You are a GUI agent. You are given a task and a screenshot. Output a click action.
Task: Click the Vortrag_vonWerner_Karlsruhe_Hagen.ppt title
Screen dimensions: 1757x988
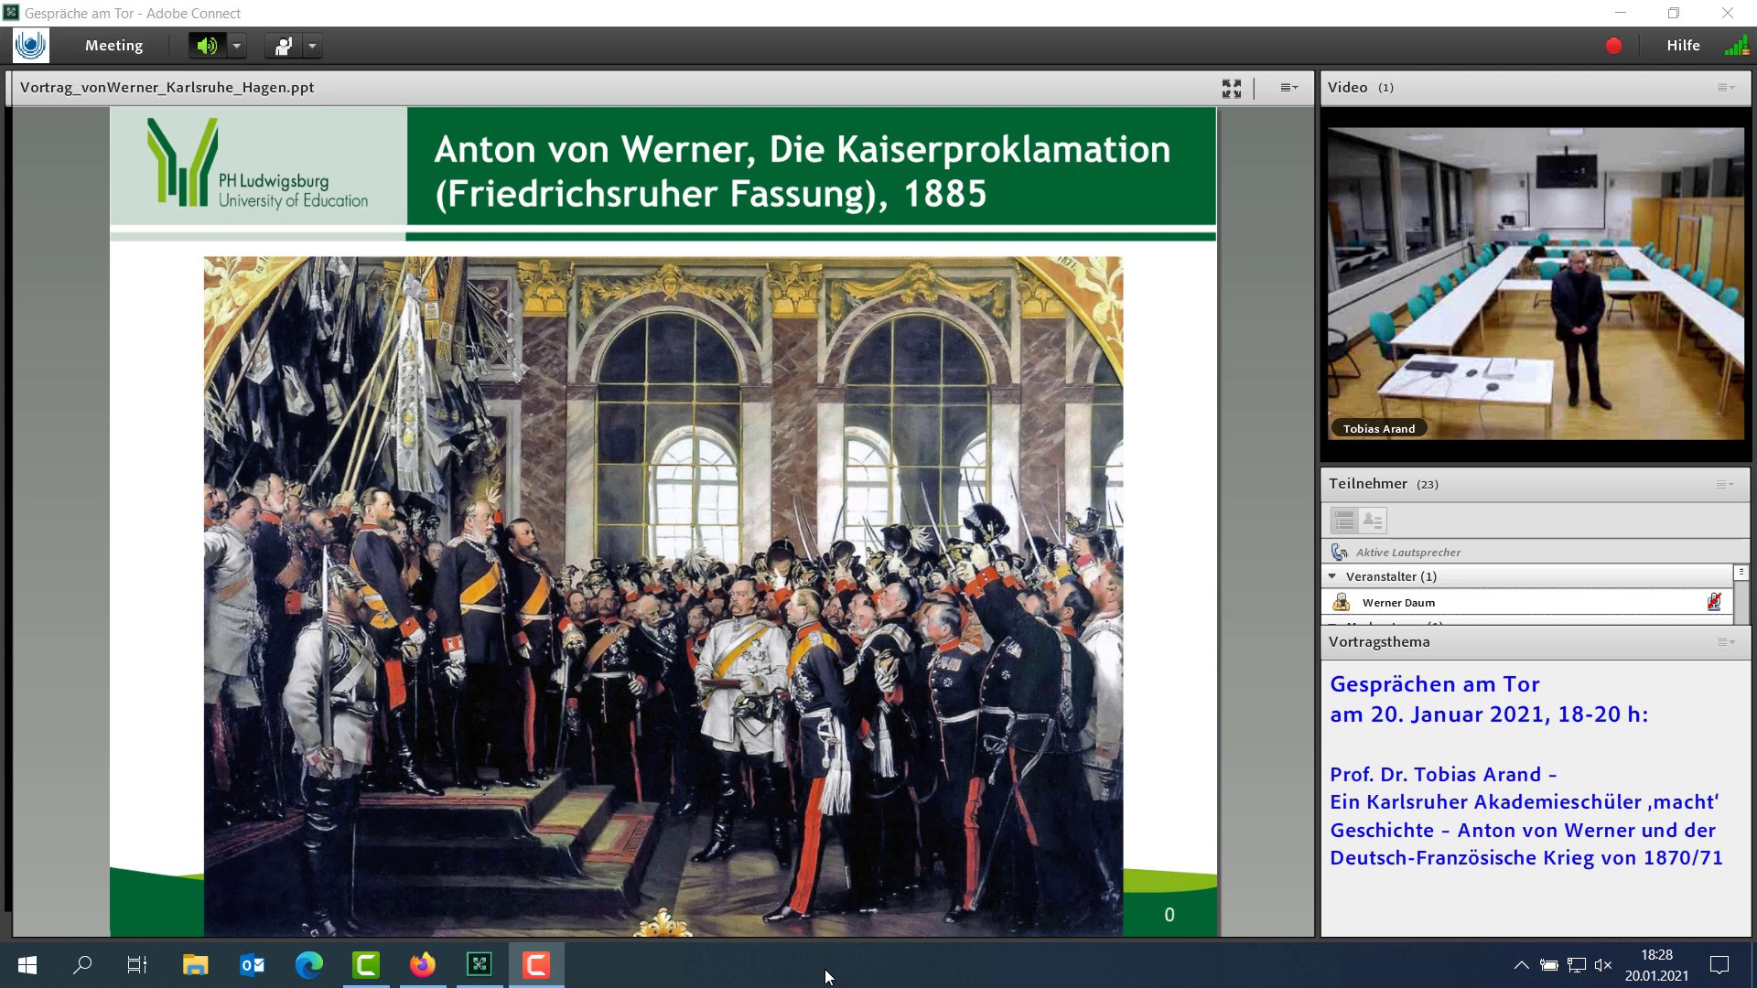click(x=167, y=88)
